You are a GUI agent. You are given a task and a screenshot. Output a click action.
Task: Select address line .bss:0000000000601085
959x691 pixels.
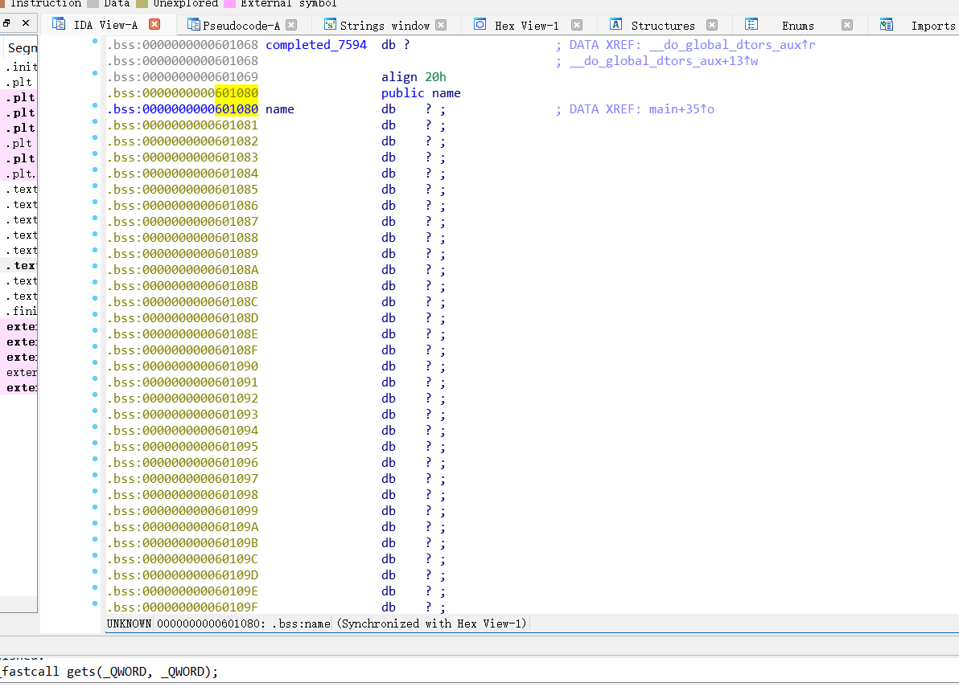tap(183, 190)
